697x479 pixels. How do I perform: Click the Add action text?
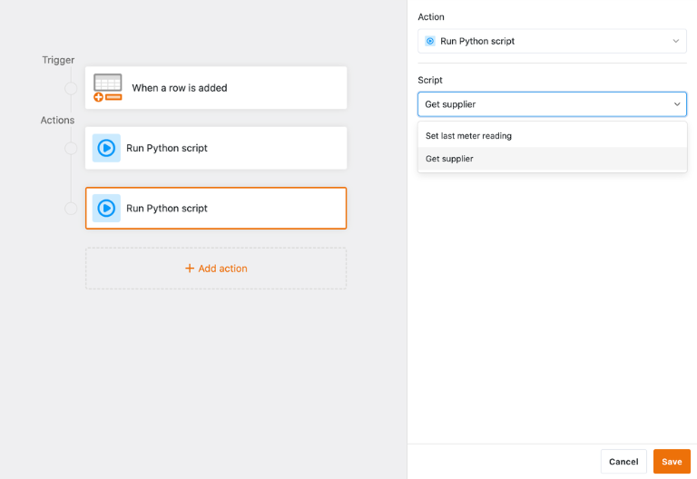222,269
